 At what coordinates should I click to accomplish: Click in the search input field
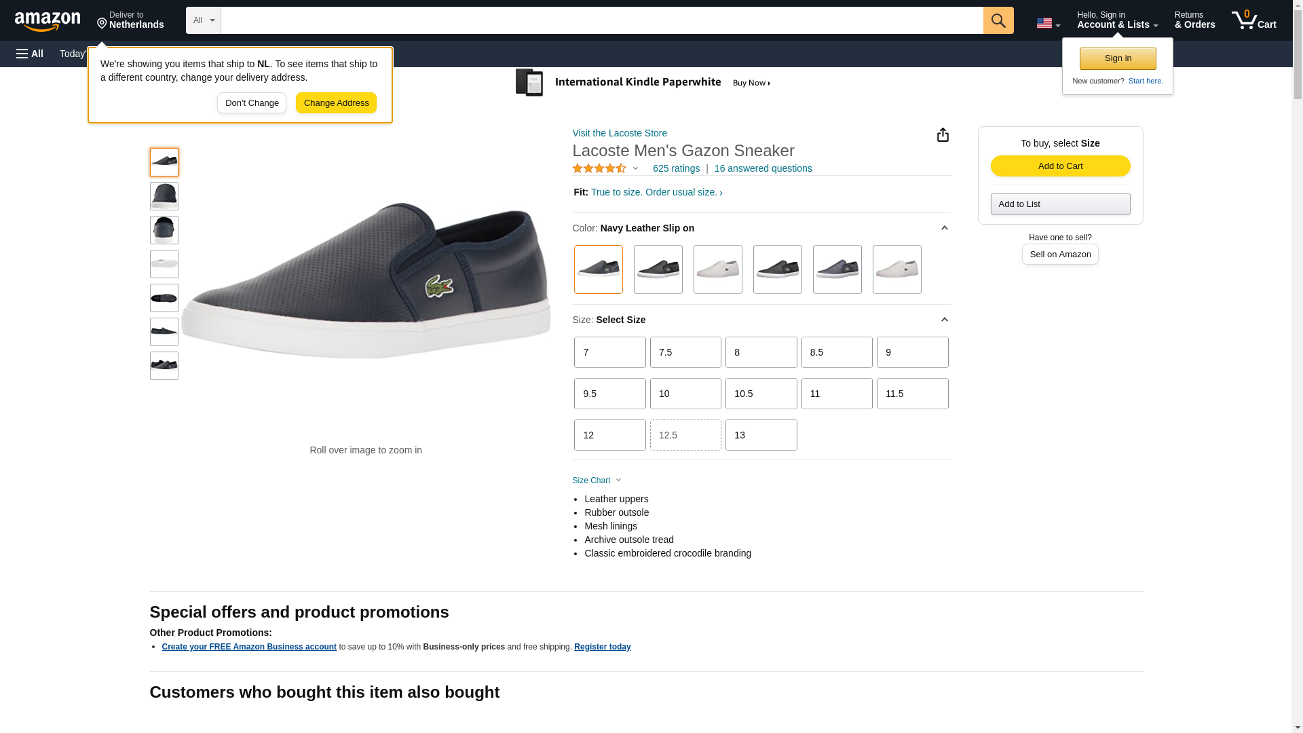point(601,20)
